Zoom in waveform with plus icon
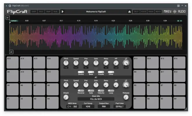 [178, 21]
